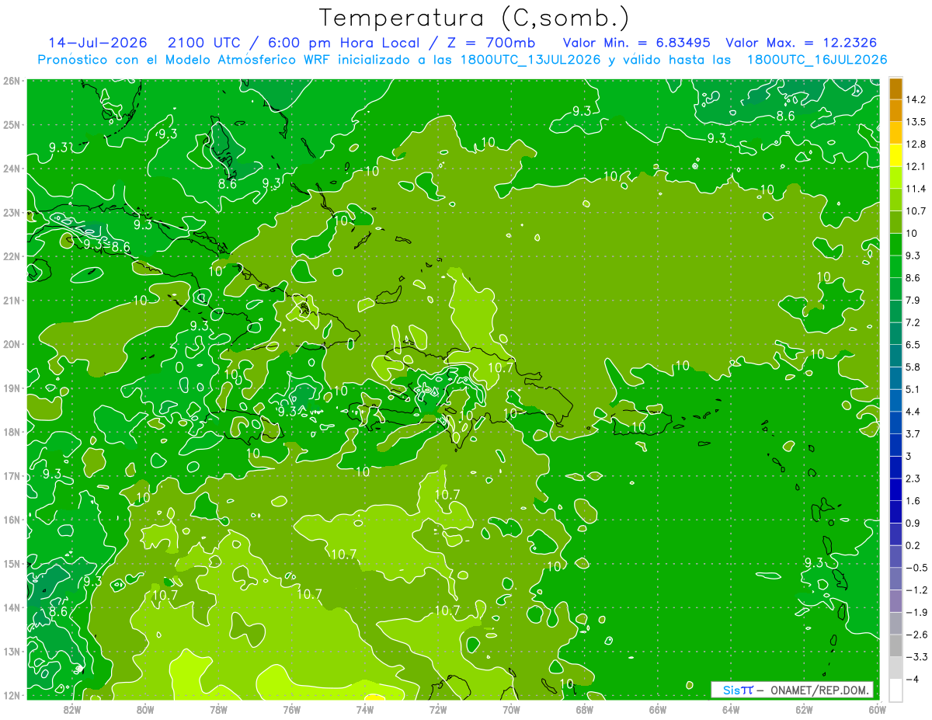Click the '20N' latitude axis label
The width and height of the screenshot is (932, 720).
pyautogui.click(x=11, y=344)
